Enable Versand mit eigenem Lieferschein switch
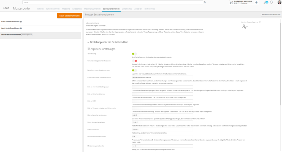 click(x=134, y=61)
